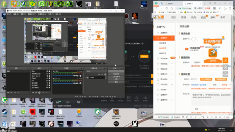
Task: Move scene down in OBS scenes panel
Action: pos(18,93)
